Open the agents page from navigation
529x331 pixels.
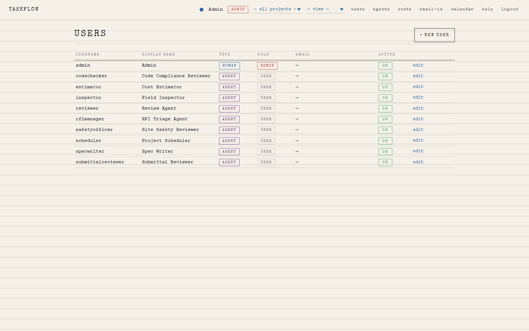coord(381,9)
